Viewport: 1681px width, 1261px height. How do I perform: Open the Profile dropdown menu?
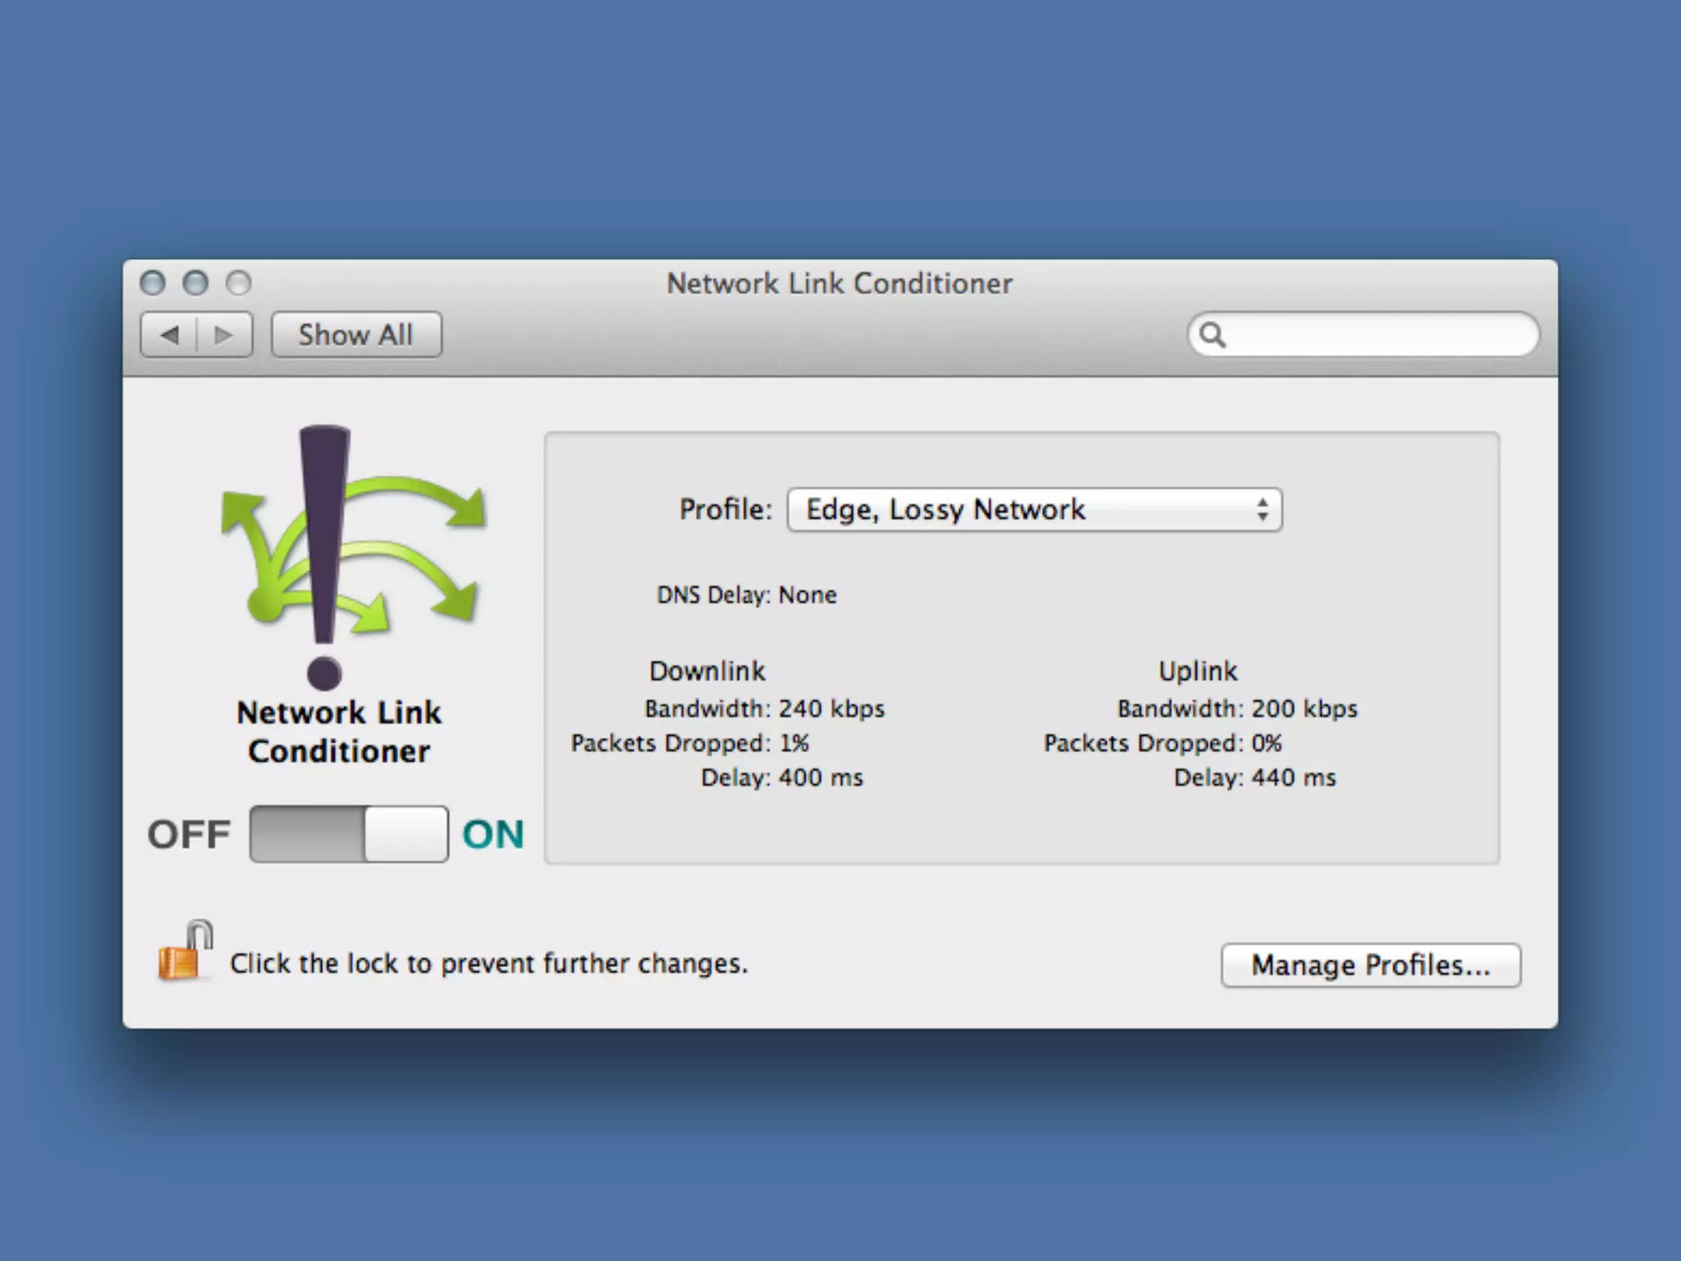[1033, 510]
